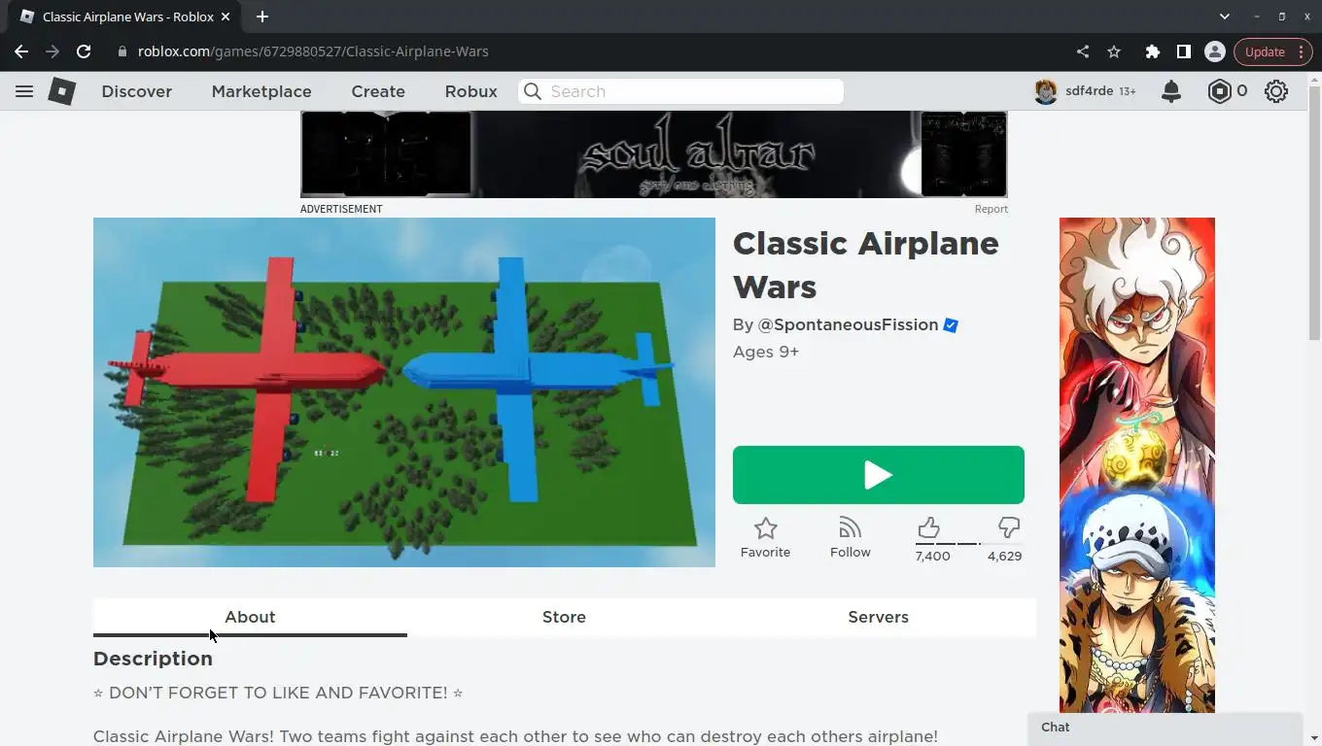Screen dimensions: 1322x746
Task: Switch to the About tab
Action: click(250, 617)
